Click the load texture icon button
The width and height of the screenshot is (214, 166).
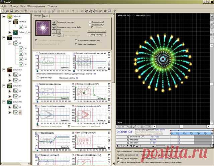[x=54, y=22]
